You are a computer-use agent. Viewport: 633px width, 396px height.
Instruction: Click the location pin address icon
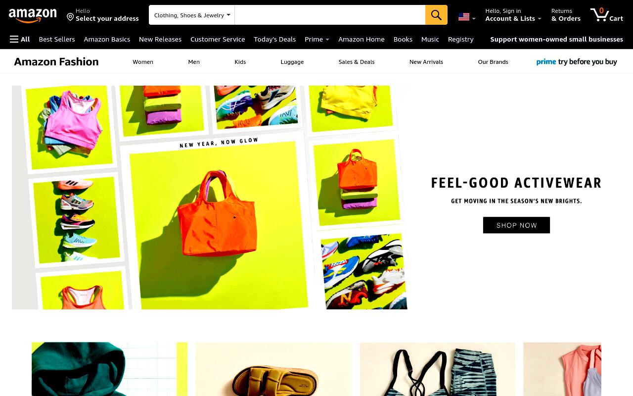pyautogui.click(x=70, y=17)
